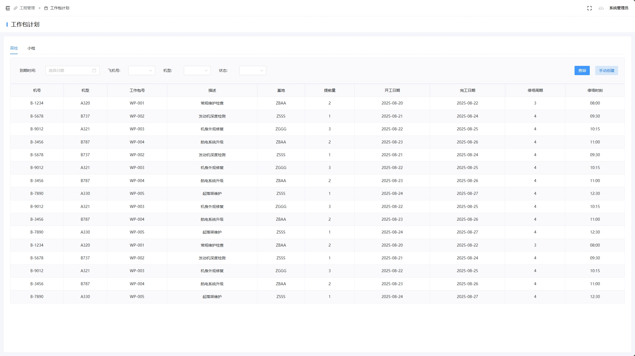Viewport: 635px width, 356px height.
Task: Click the 查询 button
Action: pyautogui.click(x=582, y=70)
